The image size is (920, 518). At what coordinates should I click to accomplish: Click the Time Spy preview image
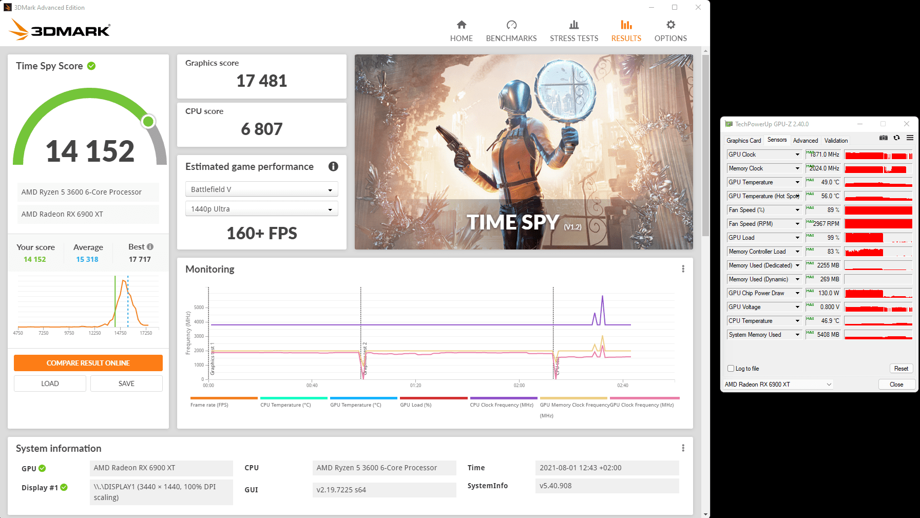pyautogui.click(x=524, y=152)
